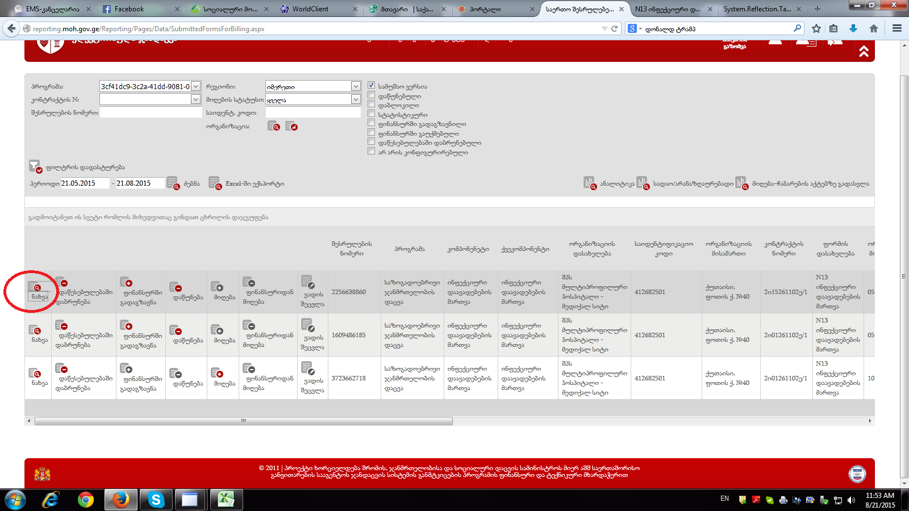Click the მიღება accept icon in third row
Image resolution: width=909 pixels, height=511 pixels.
coord(217,373)
